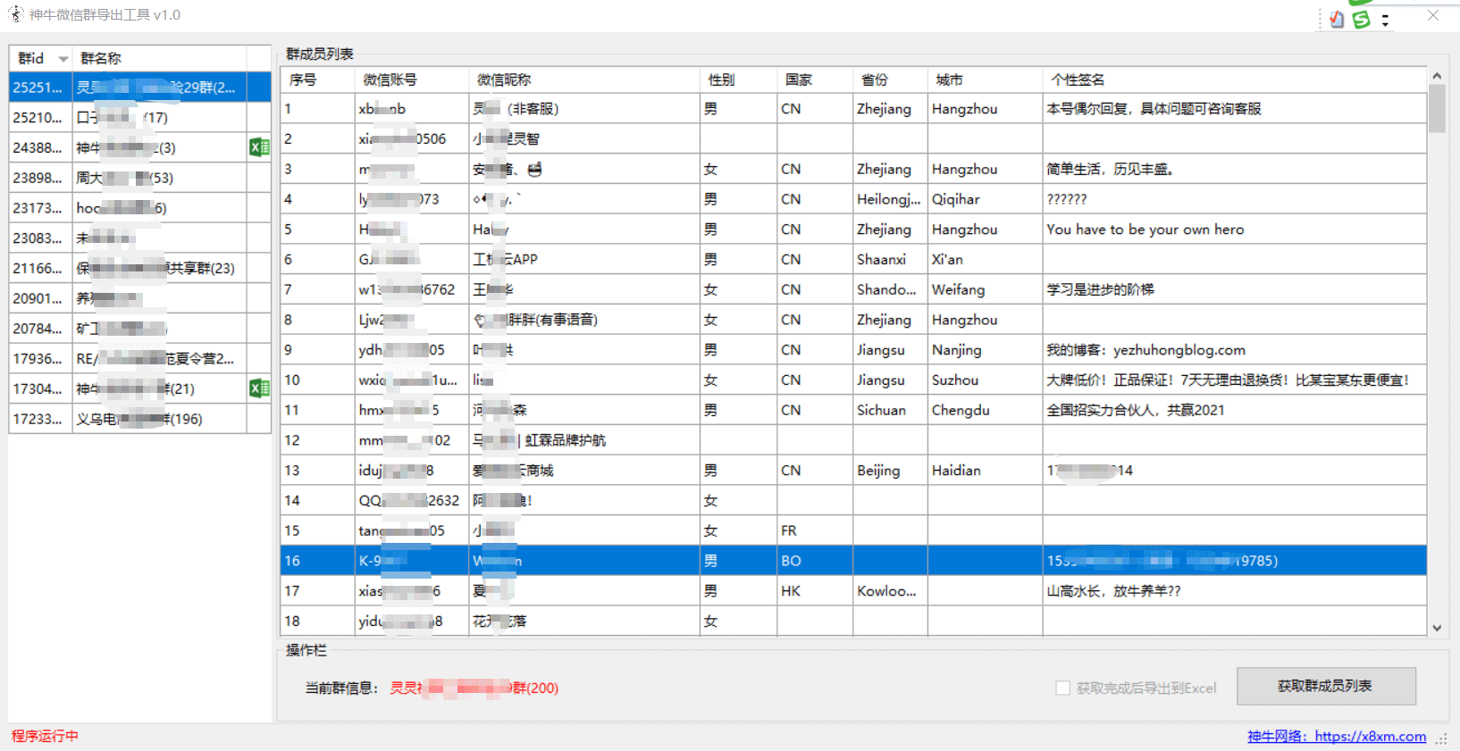Click the member list scrollbar thumb
Image resolution: width=1460 pixels, height=751 pixels.
coord(1437,108)
